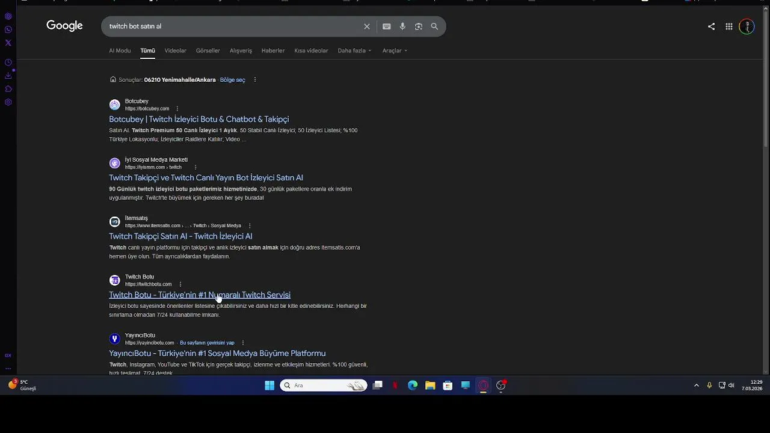Open the History clock icon in sidebar
Viewport: 770px width, 433px height.
click(x=8, y=63)
